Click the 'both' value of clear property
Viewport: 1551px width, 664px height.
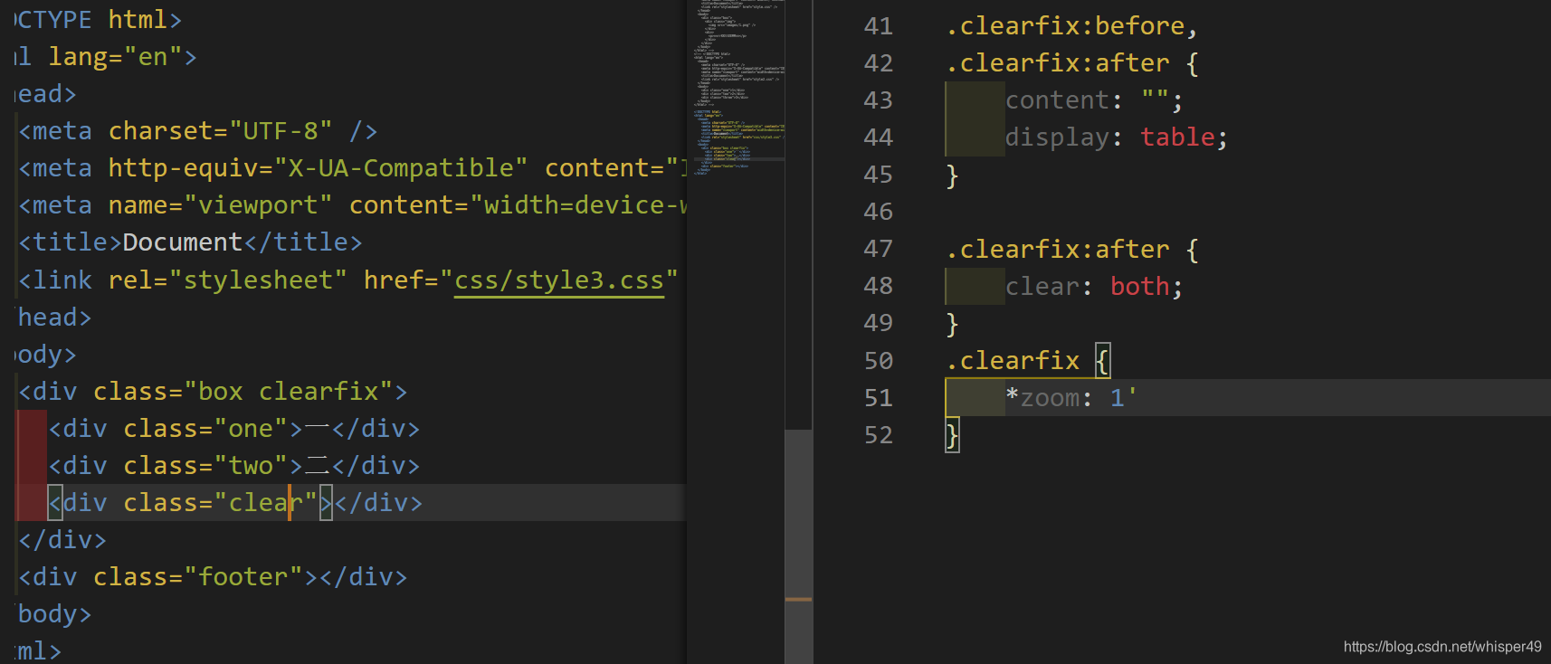click(x=1140, y=286)
